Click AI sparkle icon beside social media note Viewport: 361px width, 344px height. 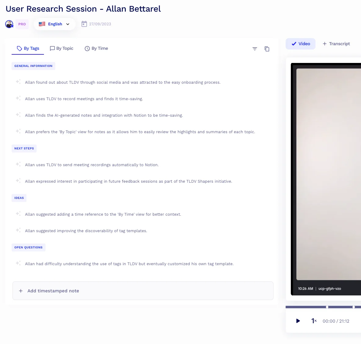[x=18, y=82]
